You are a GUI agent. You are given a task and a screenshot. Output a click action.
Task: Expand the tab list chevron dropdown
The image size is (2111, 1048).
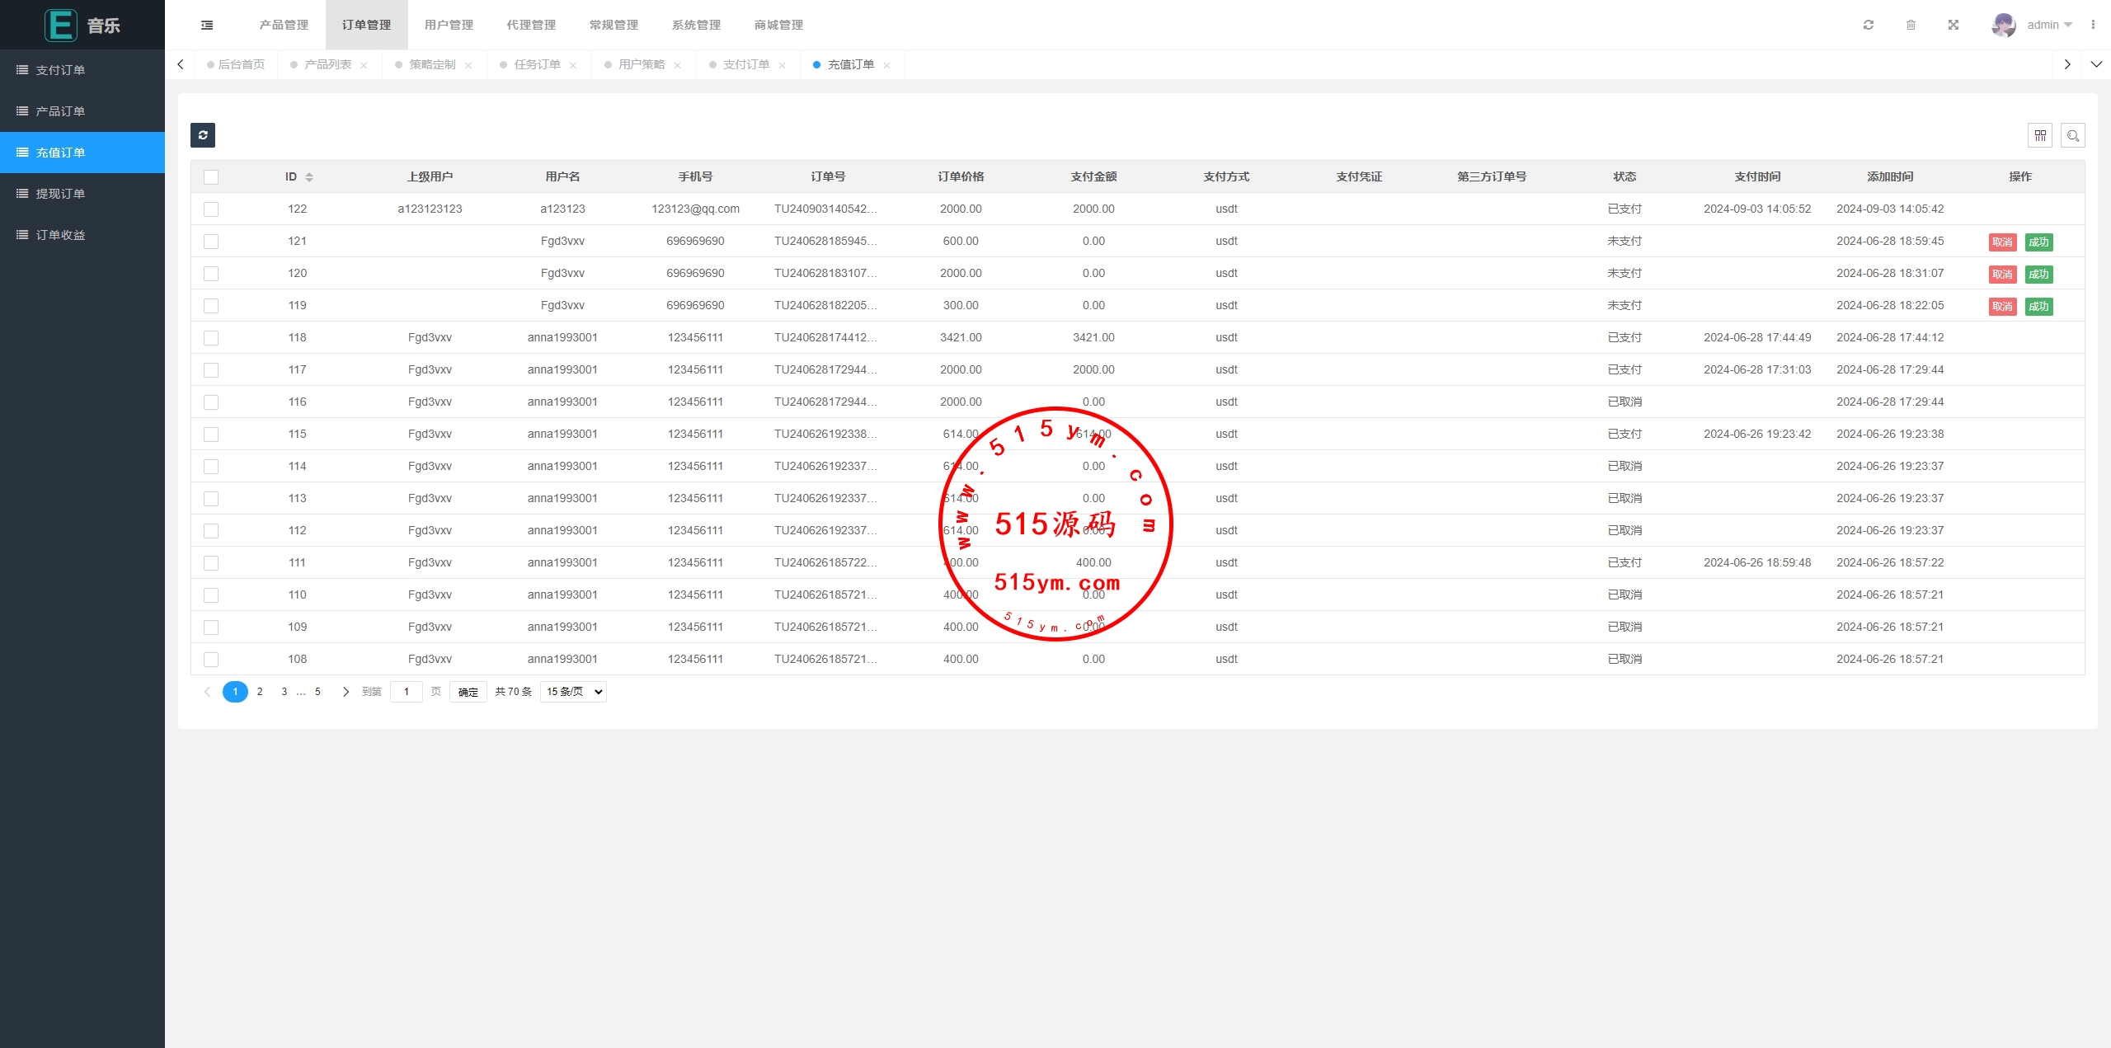tap(2096, 64)
